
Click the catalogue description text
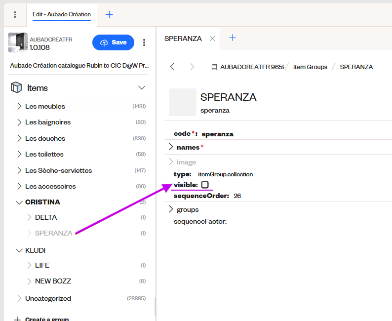(79, 66)
